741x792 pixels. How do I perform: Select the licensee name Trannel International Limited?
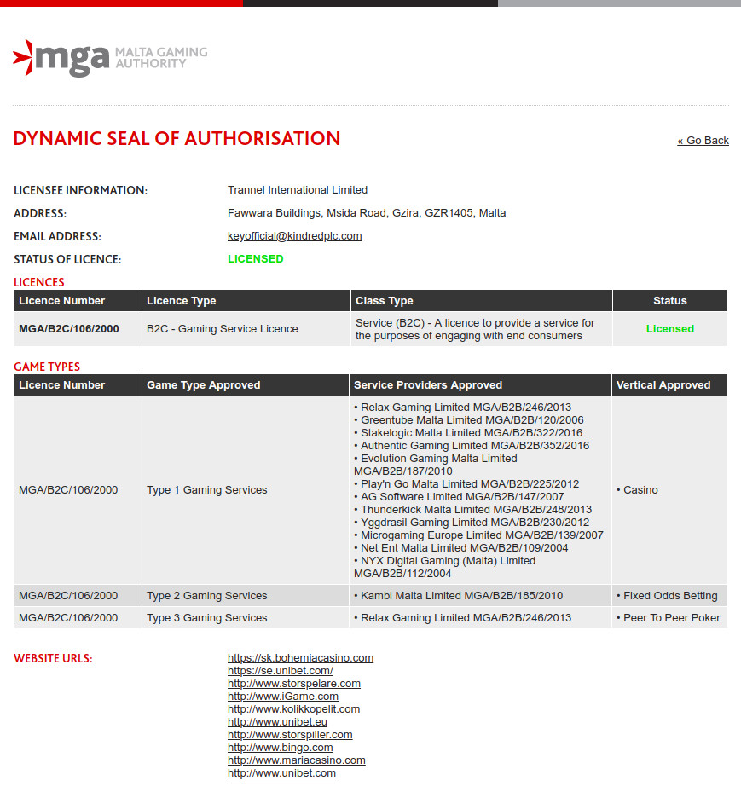tap(298, 190)
